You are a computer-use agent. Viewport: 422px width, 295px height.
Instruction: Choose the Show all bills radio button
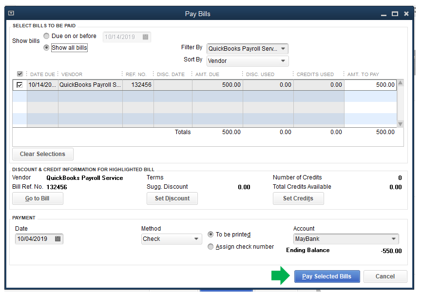[47, 48]
